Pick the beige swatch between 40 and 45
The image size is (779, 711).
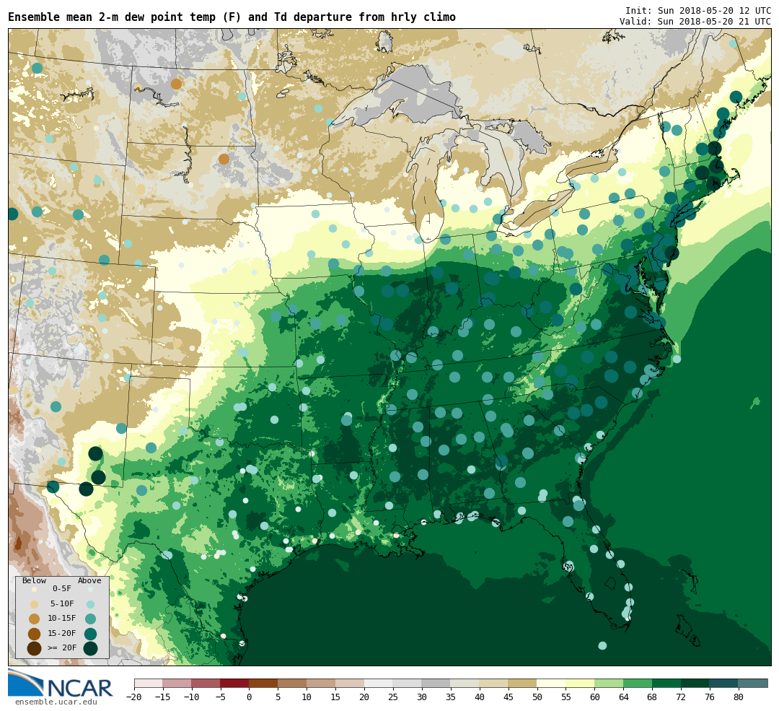(x=494, y=683)
